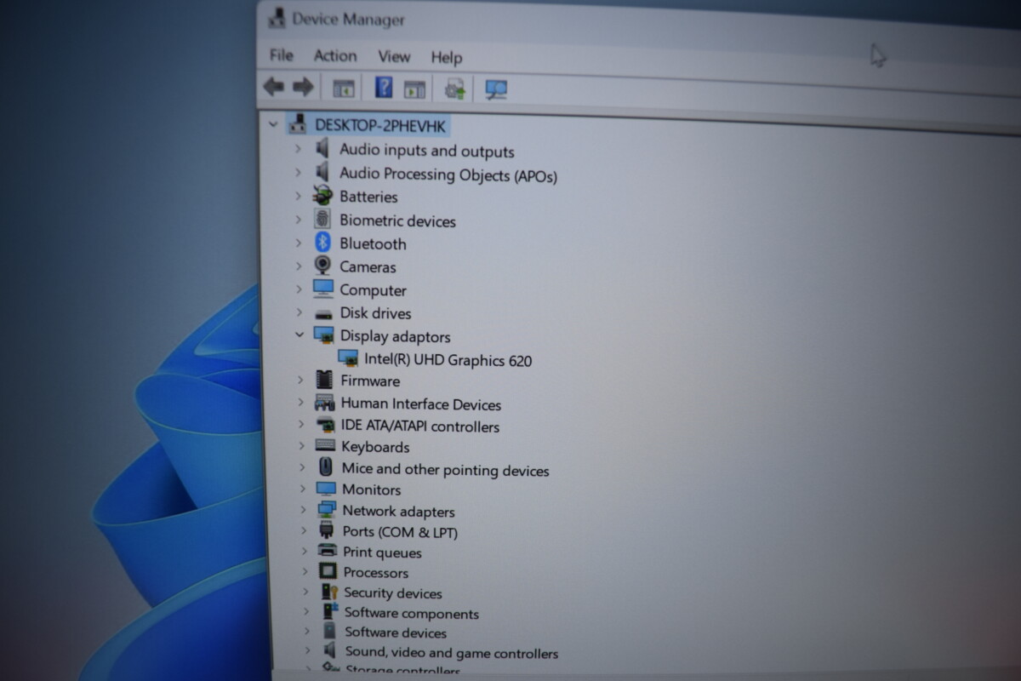Open the Action menu

tap(335, 55)
